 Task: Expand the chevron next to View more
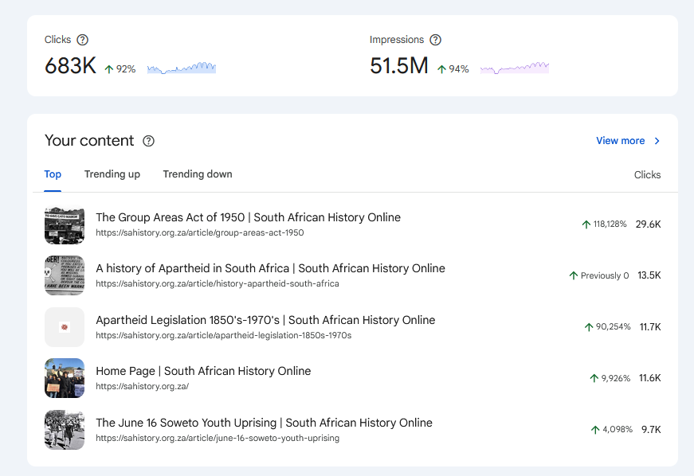click(657, 140)
